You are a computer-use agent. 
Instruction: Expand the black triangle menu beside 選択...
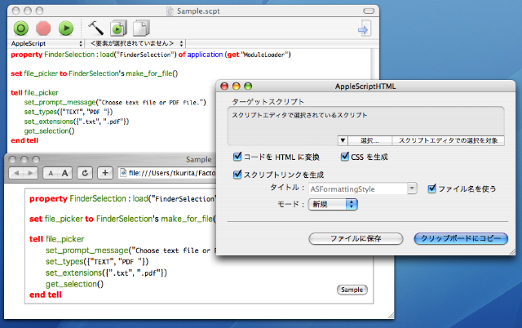pyautogui.click(x=343, y=140)
